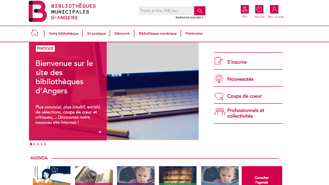Select the second carousel slide dot
The width and height of the screenshot is (329, 185).
tap(35, 144)
